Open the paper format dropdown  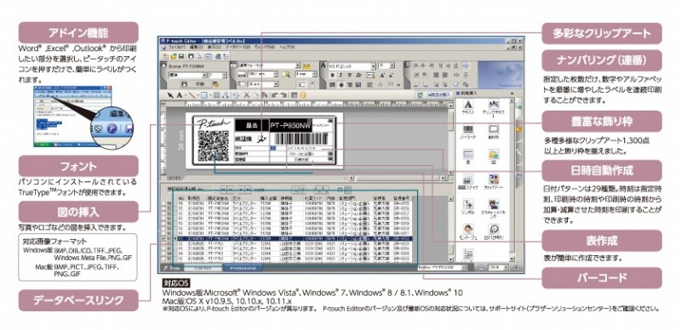[x=297, y=65]
